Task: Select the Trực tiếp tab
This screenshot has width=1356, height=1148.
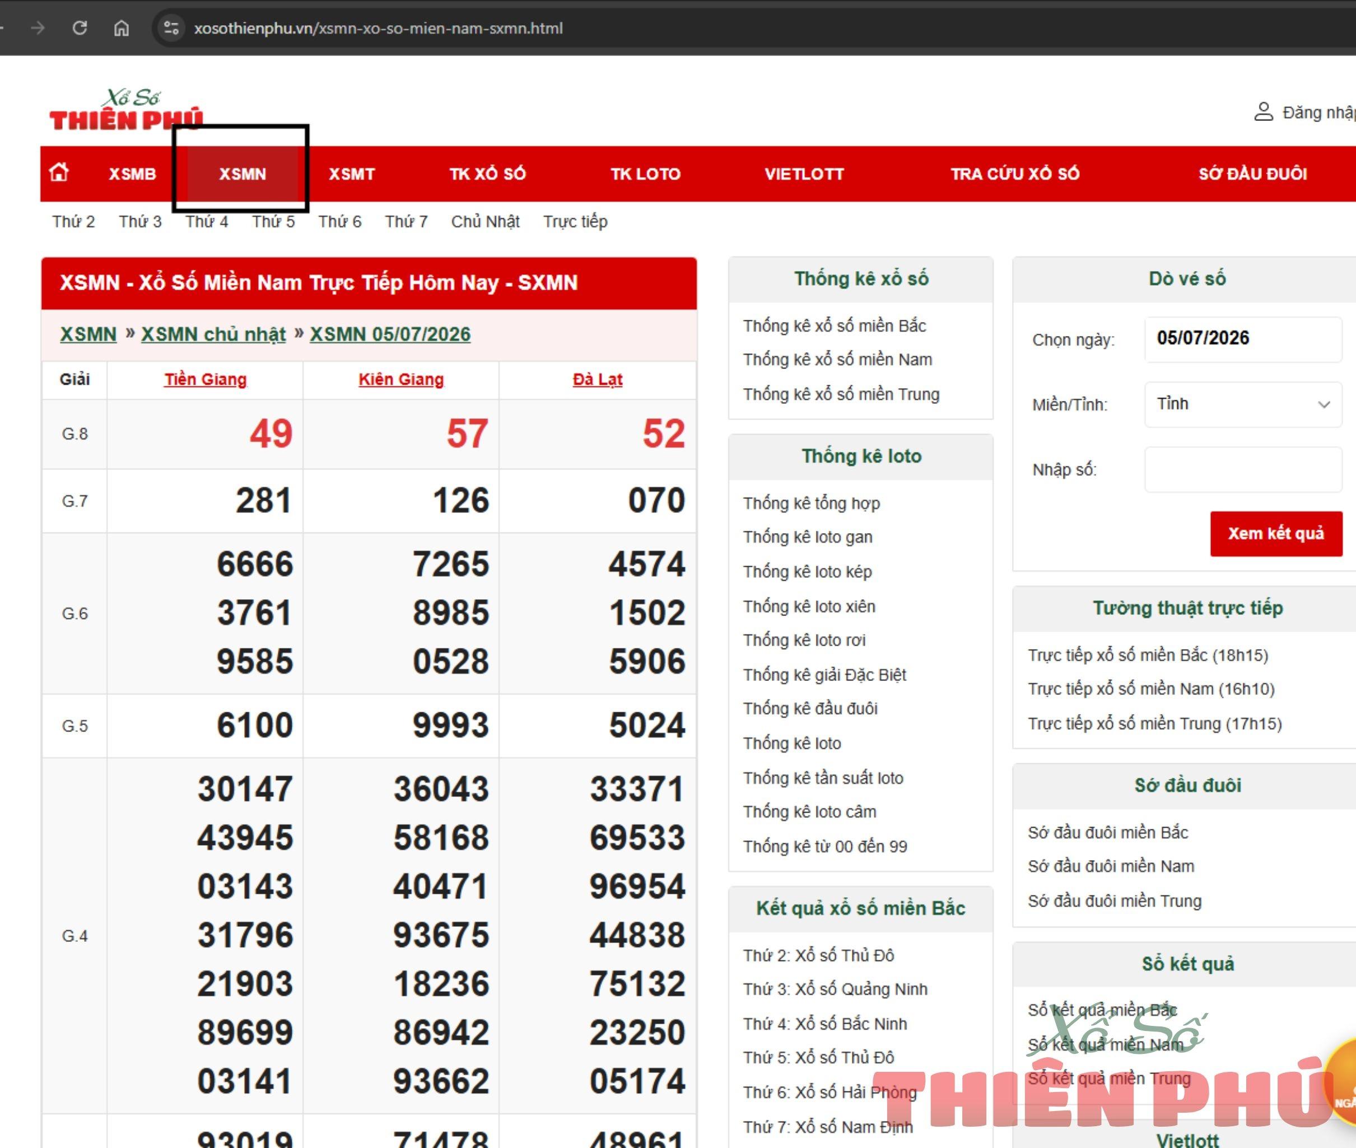Action: coord(575,222)
